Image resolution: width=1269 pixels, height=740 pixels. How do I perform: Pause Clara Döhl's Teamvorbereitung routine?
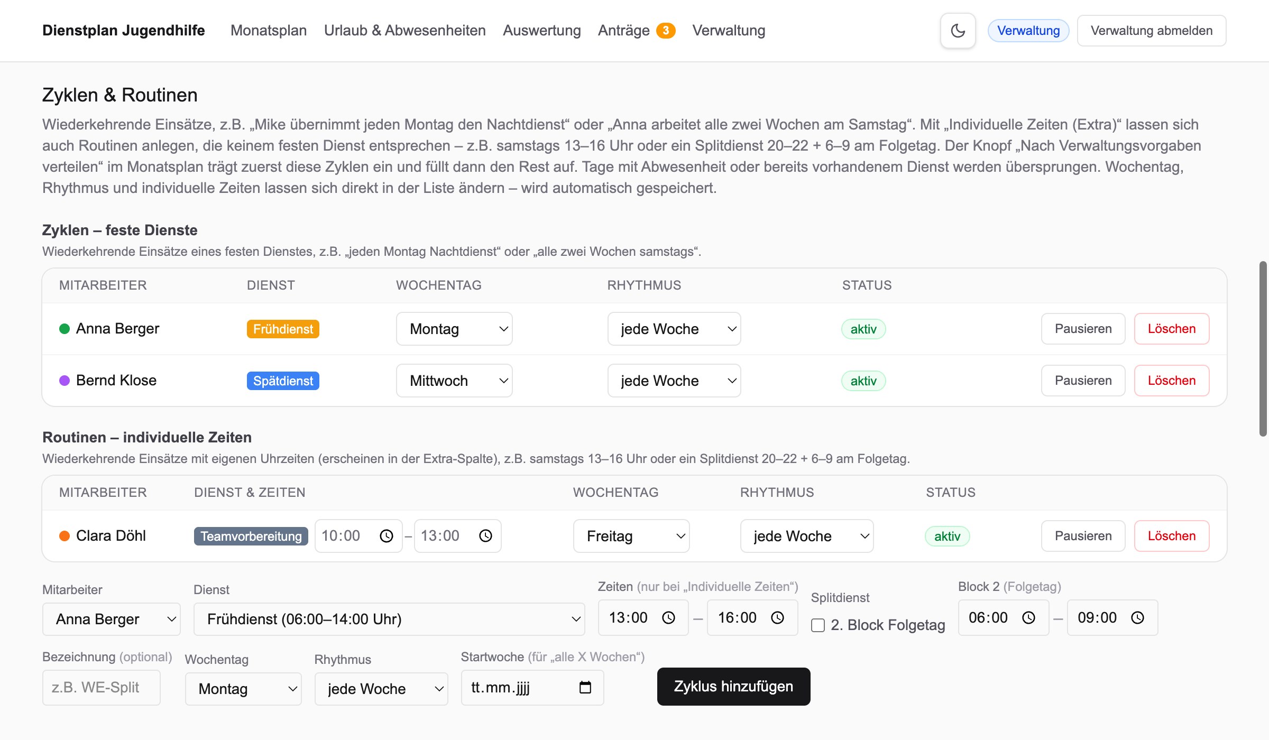tap(1083, 536)
